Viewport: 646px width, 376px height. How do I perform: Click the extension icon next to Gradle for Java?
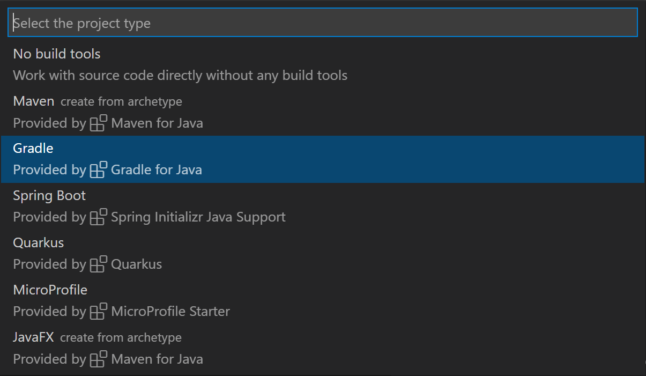[99, 170]
